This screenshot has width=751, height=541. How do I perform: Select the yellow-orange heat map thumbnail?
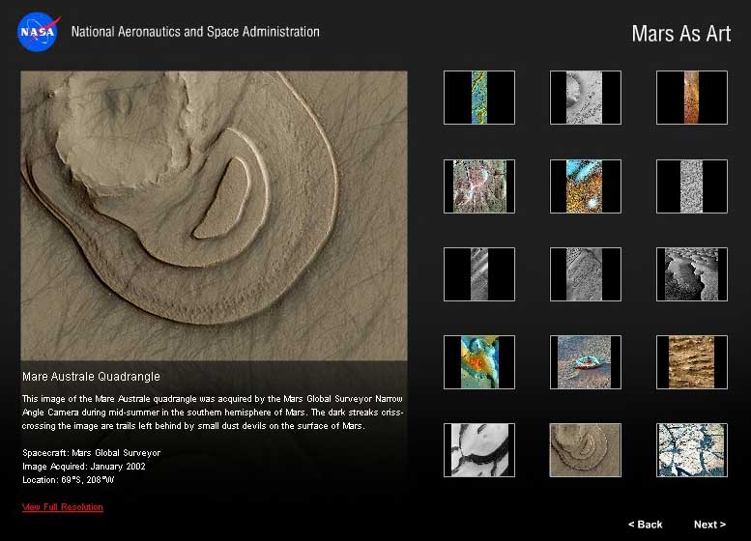pyautogui.click(x=479, y=362)
